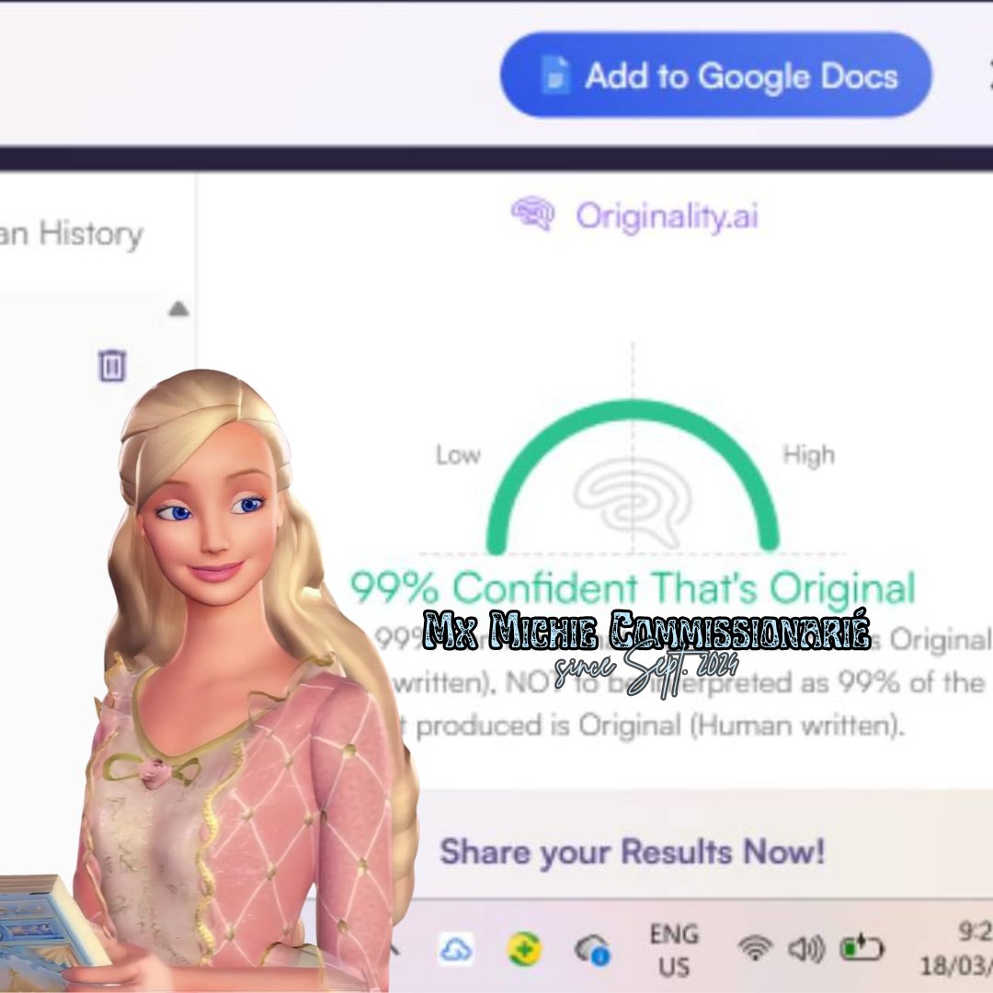Open the volume speaker icon
This screenshot has width=993, height=993.
(x=806, y=949)
